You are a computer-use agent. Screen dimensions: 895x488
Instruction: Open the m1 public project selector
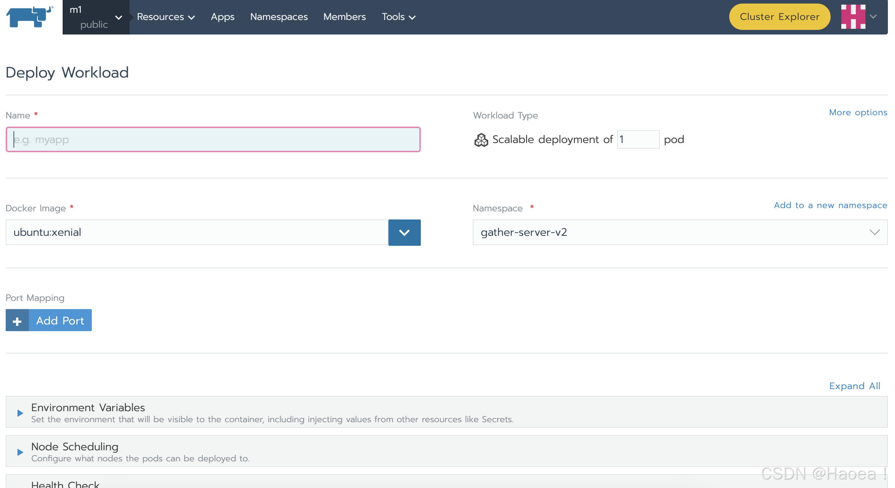(95, 17)
